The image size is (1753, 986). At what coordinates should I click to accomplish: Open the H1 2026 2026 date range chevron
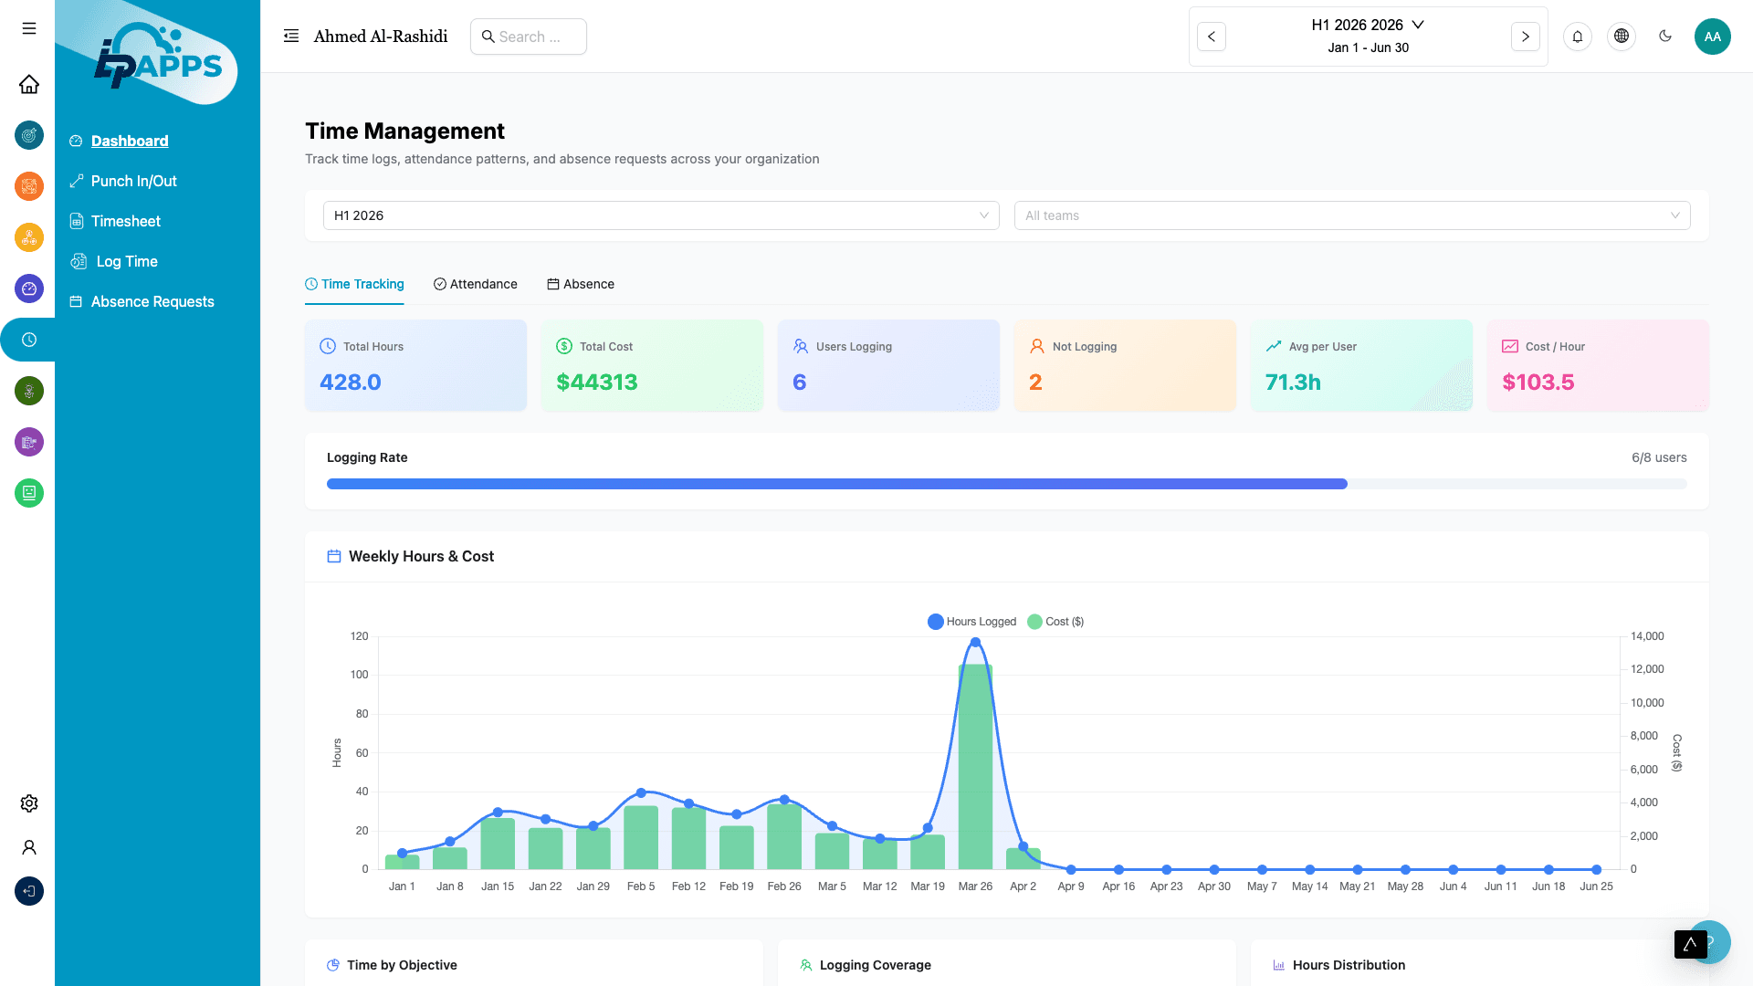[1417, 25]
